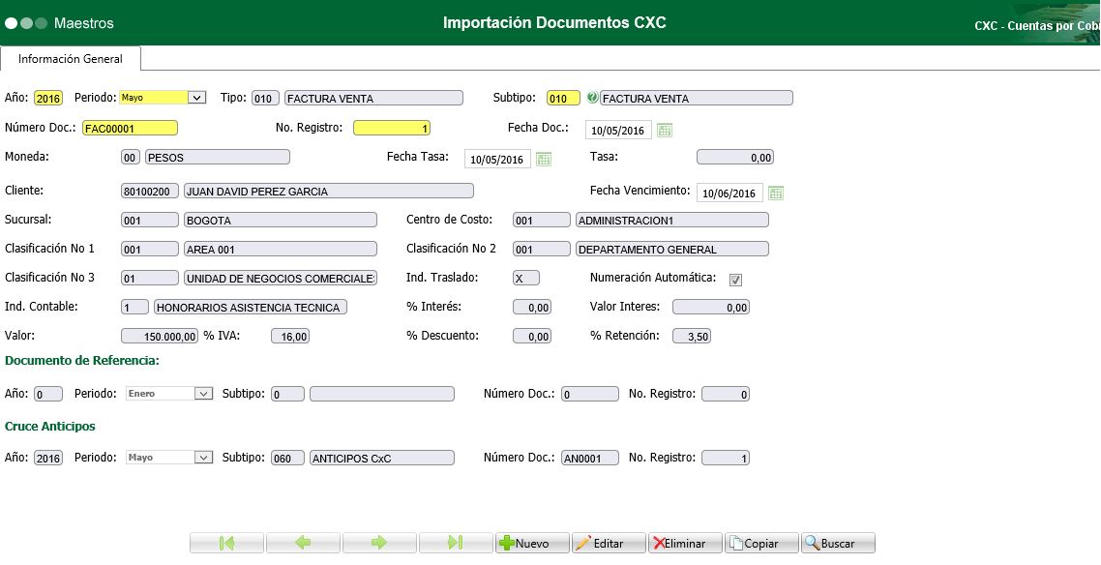Click the Sucursal BOGOTA field
The image size is (1101, 565).
[281, 221]
